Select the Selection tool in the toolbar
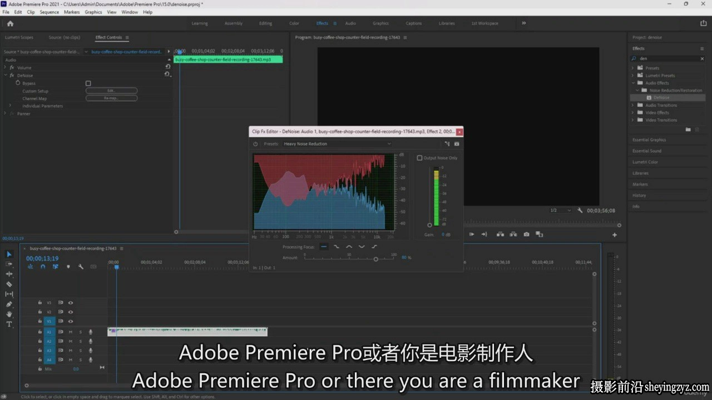The width and height of the screenshot is (712, 400). click(9, 254)
